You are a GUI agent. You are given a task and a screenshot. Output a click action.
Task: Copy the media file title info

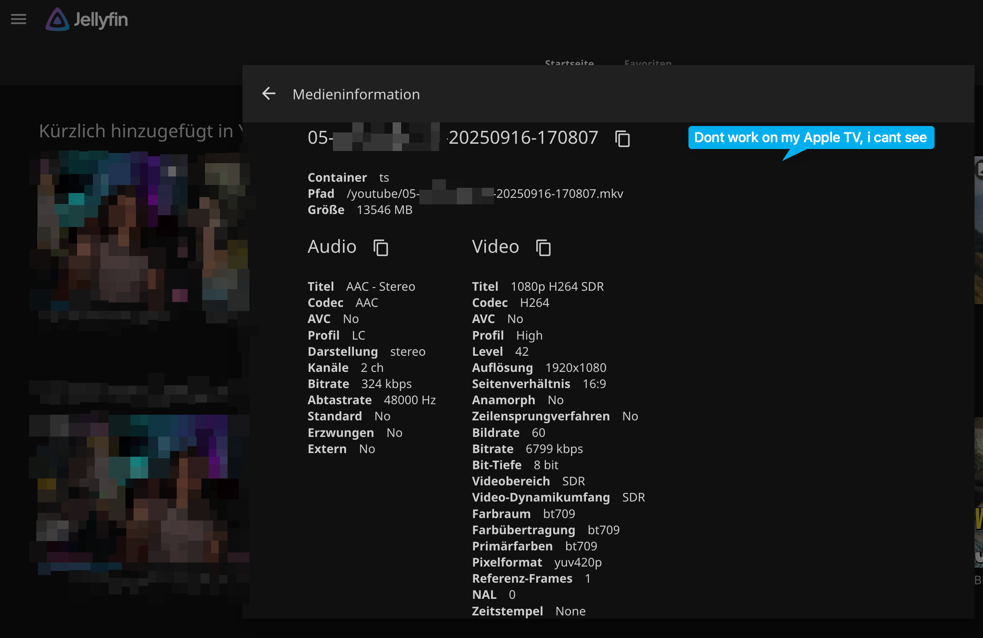click(x=622, y=139)
